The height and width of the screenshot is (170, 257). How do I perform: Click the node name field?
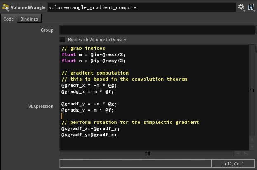coord(140,7)
